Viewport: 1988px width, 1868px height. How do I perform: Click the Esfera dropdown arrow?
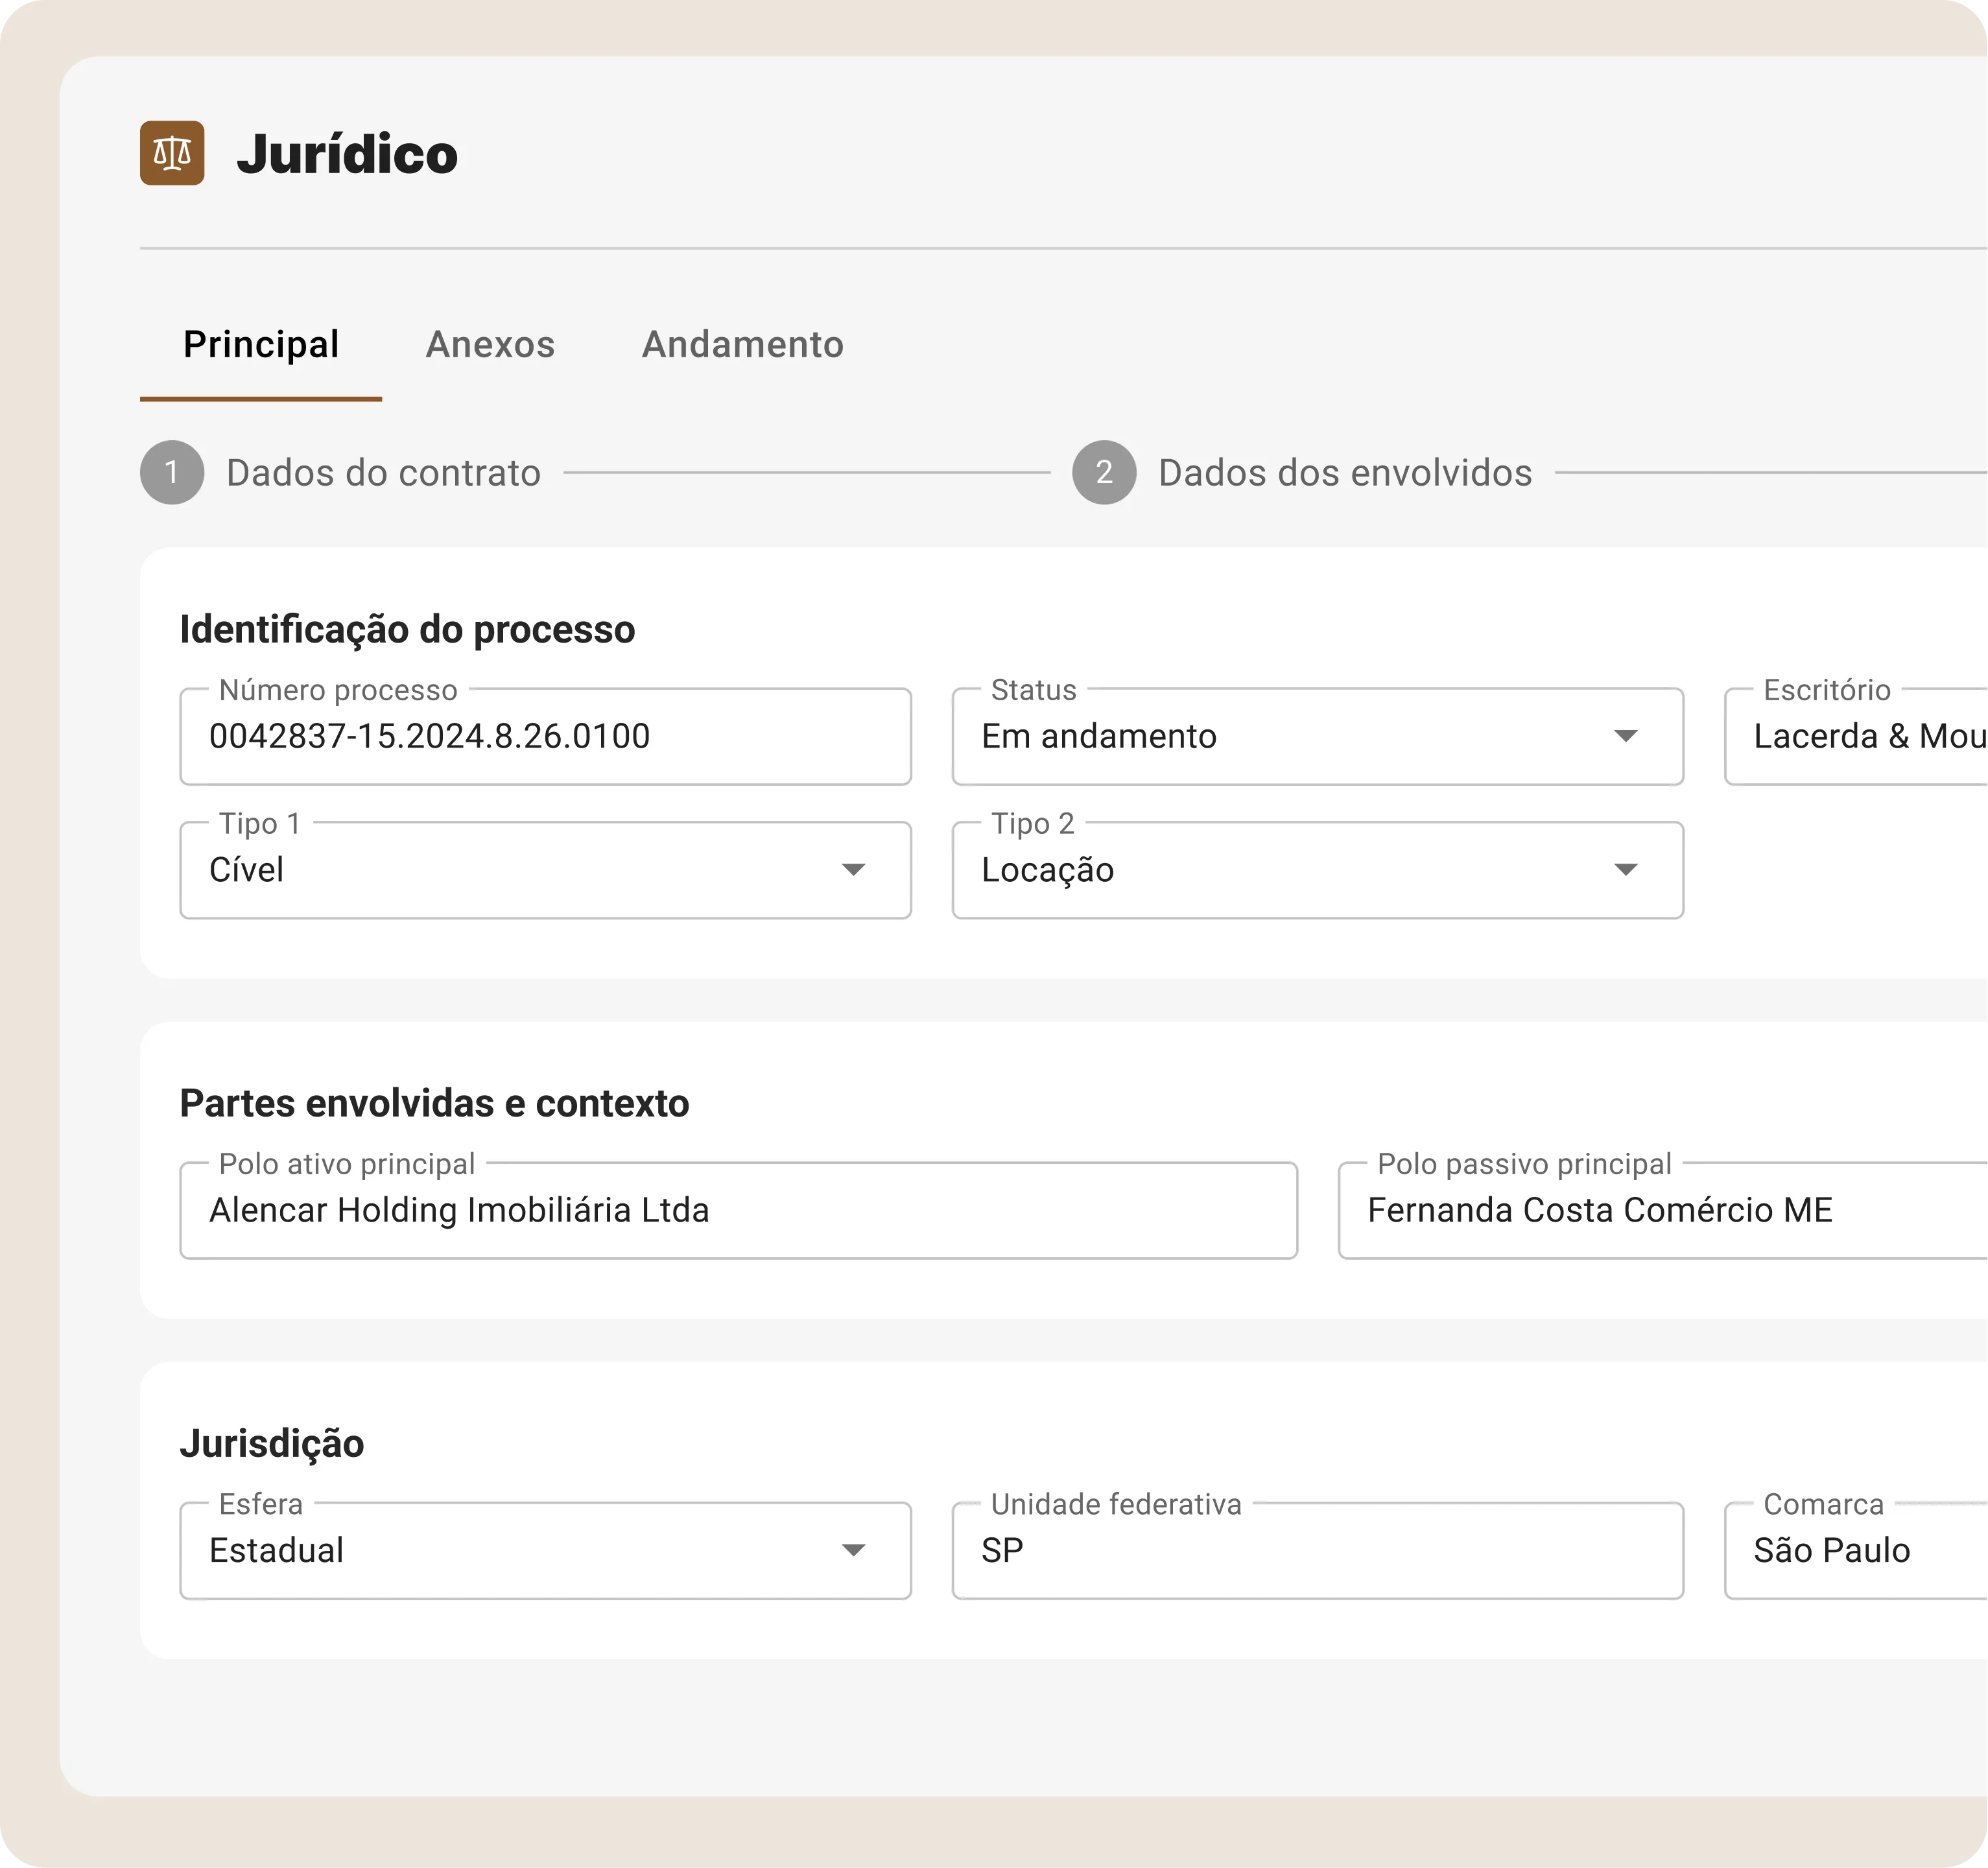point(853,1551)
